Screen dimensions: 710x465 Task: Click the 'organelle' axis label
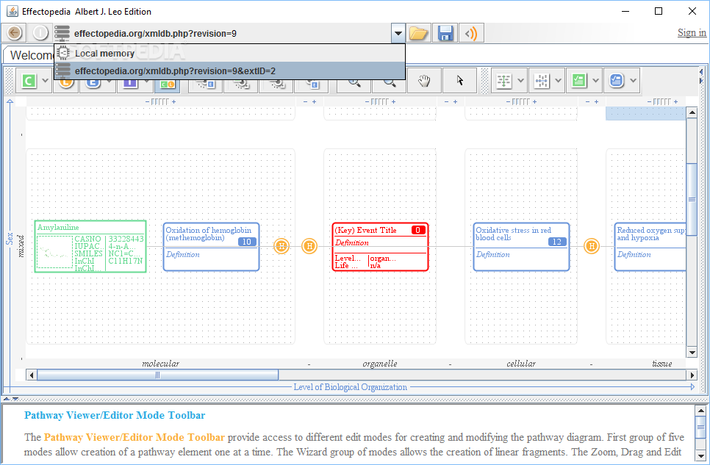coord(380,364)
